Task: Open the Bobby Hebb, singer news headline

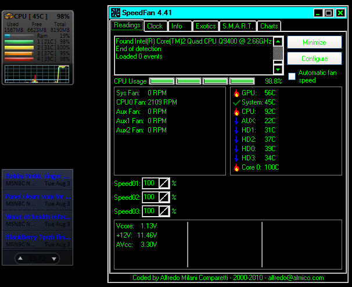Action: click(37, 176)
